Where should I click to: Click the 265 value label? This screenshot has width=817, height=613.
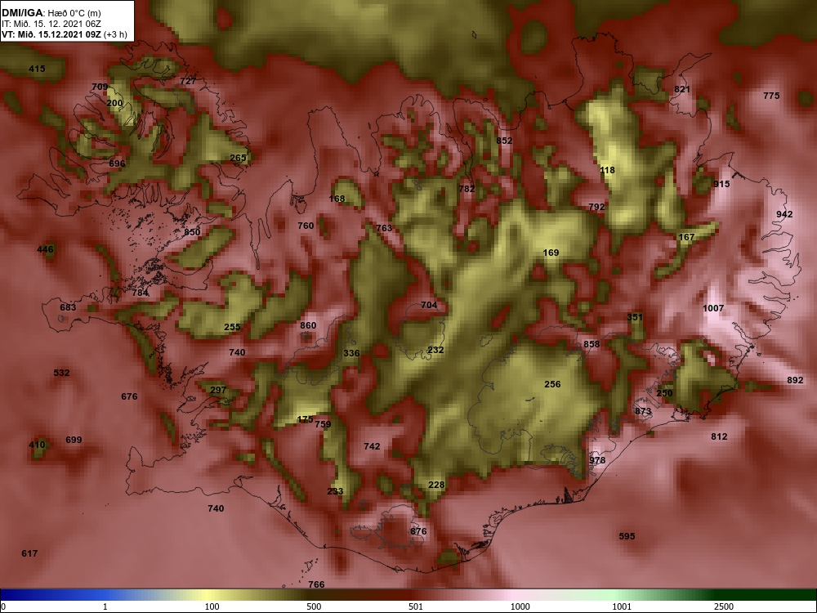pos(238,158)
